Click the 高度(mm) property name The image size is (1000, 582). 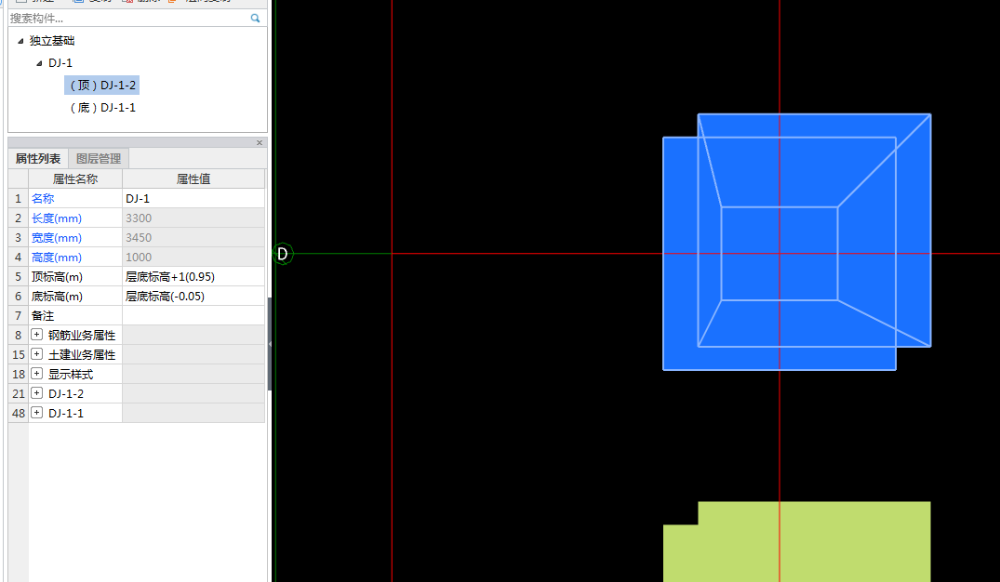tap(57, 258)
